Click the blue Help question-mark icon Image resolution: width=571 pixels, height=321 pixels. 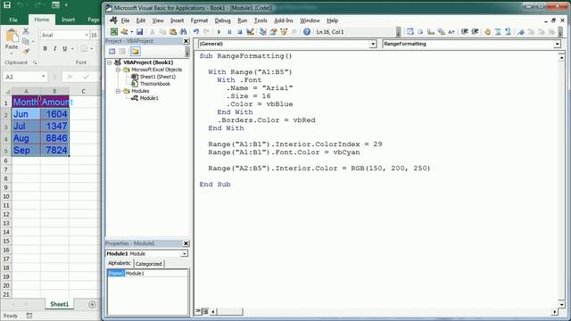[307, 32]
